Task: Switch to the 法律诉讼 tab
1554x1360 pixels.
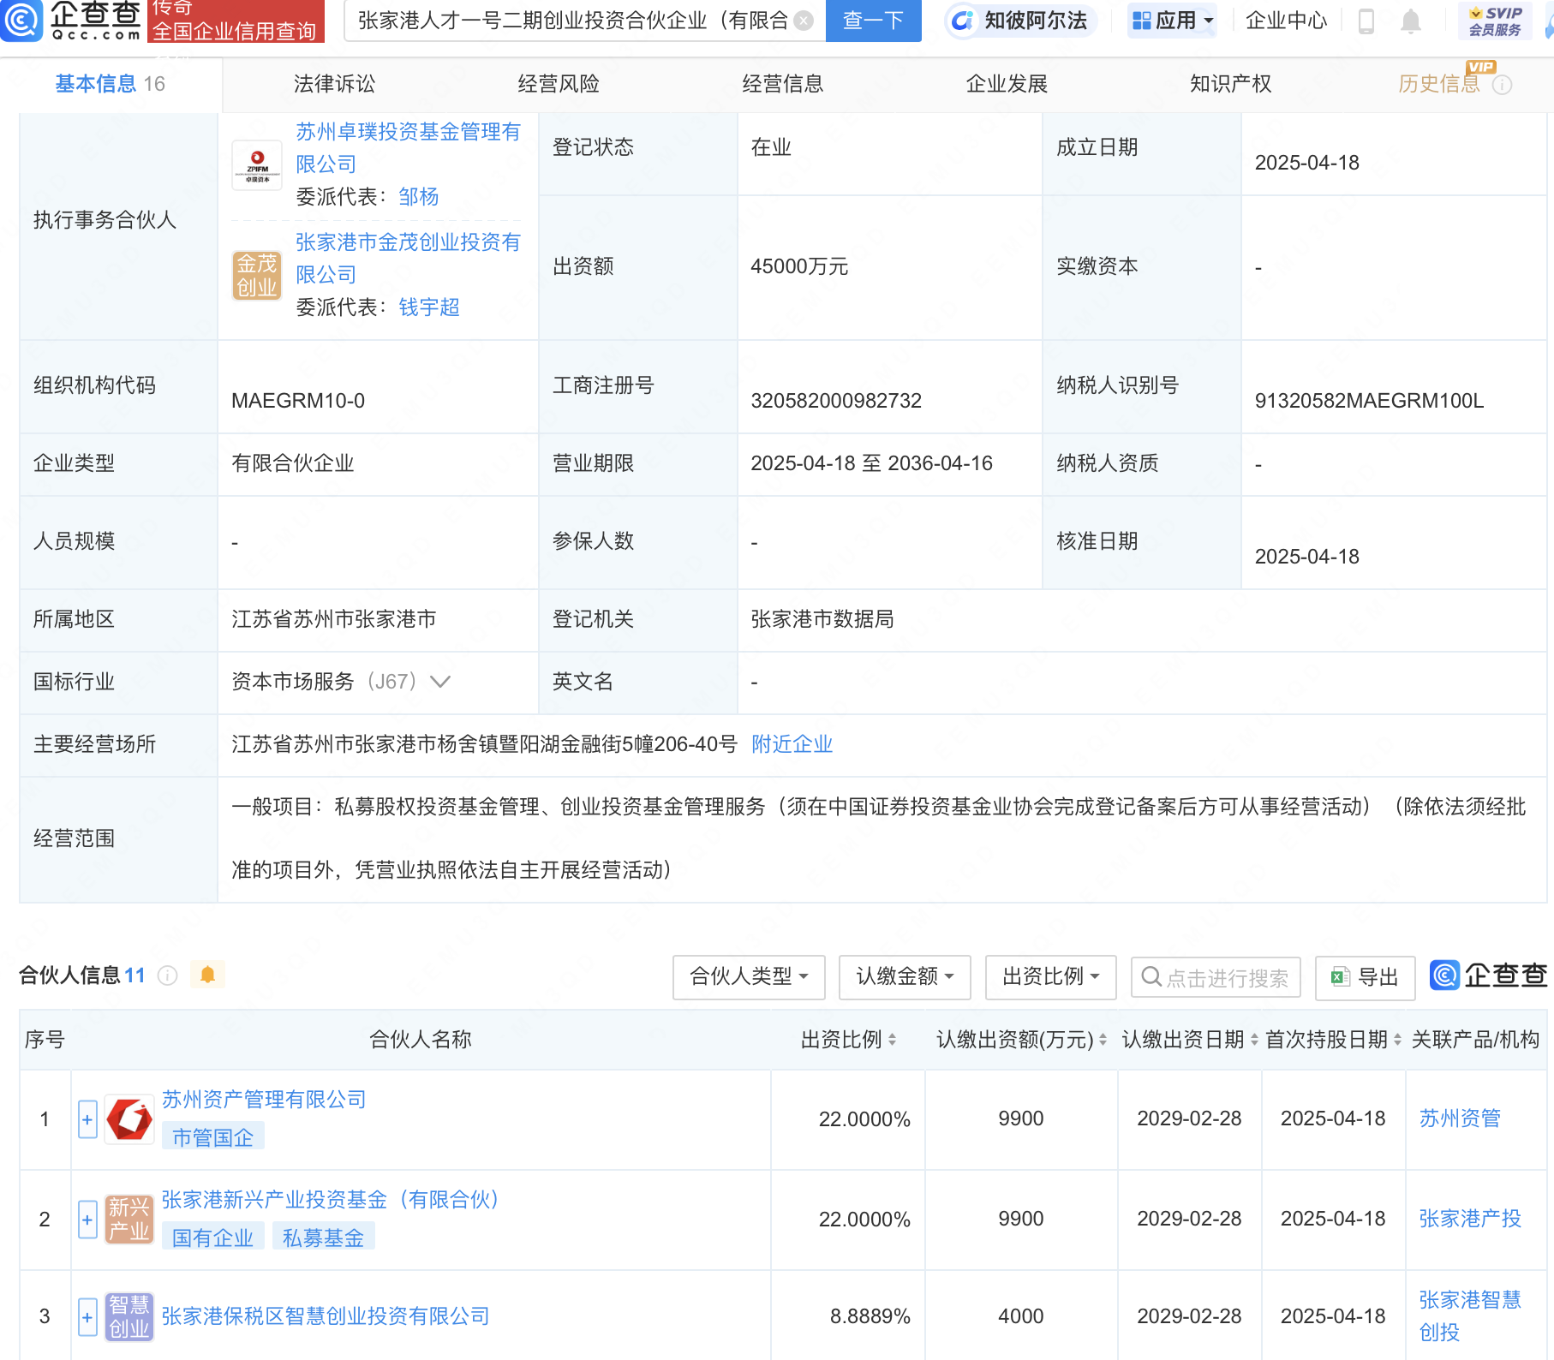Action: click(x=334, y=84)
